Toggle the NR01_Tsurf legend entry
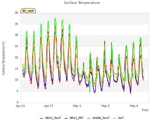 (50, 118)
